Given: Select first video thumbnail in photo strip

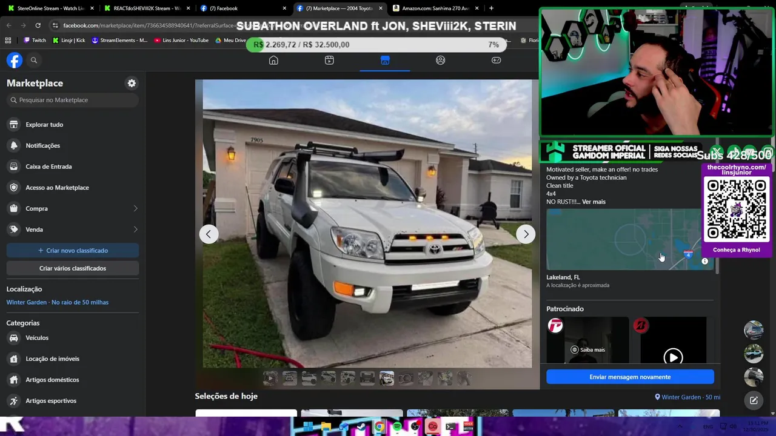Looking at the screenshot, I should 270,378.
